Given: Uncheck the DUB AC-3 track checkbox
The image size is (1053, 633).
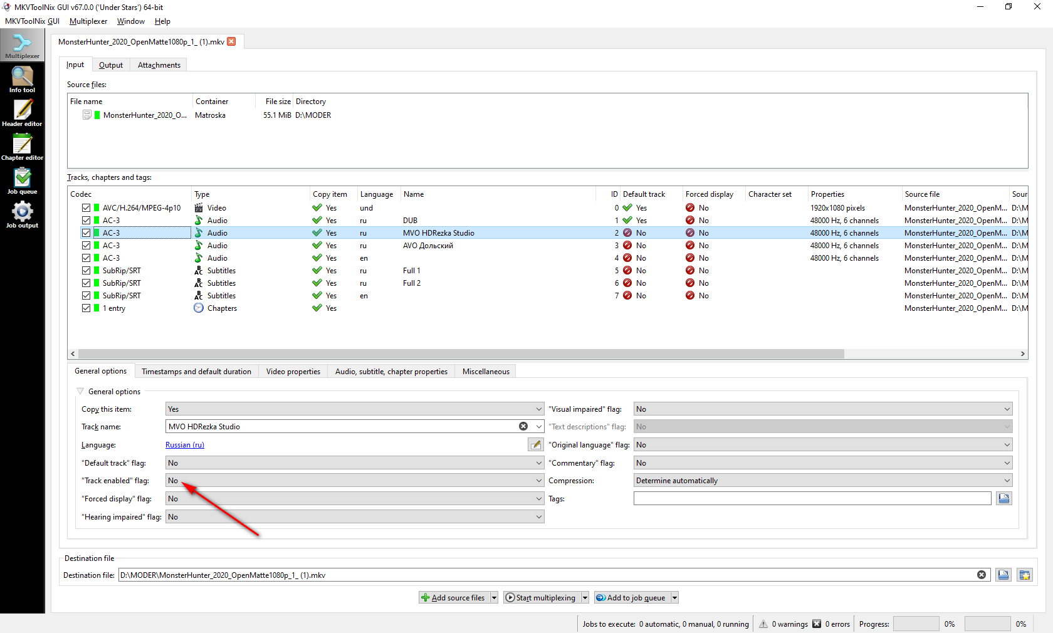Looking at the screenshot, I should 86,220.
